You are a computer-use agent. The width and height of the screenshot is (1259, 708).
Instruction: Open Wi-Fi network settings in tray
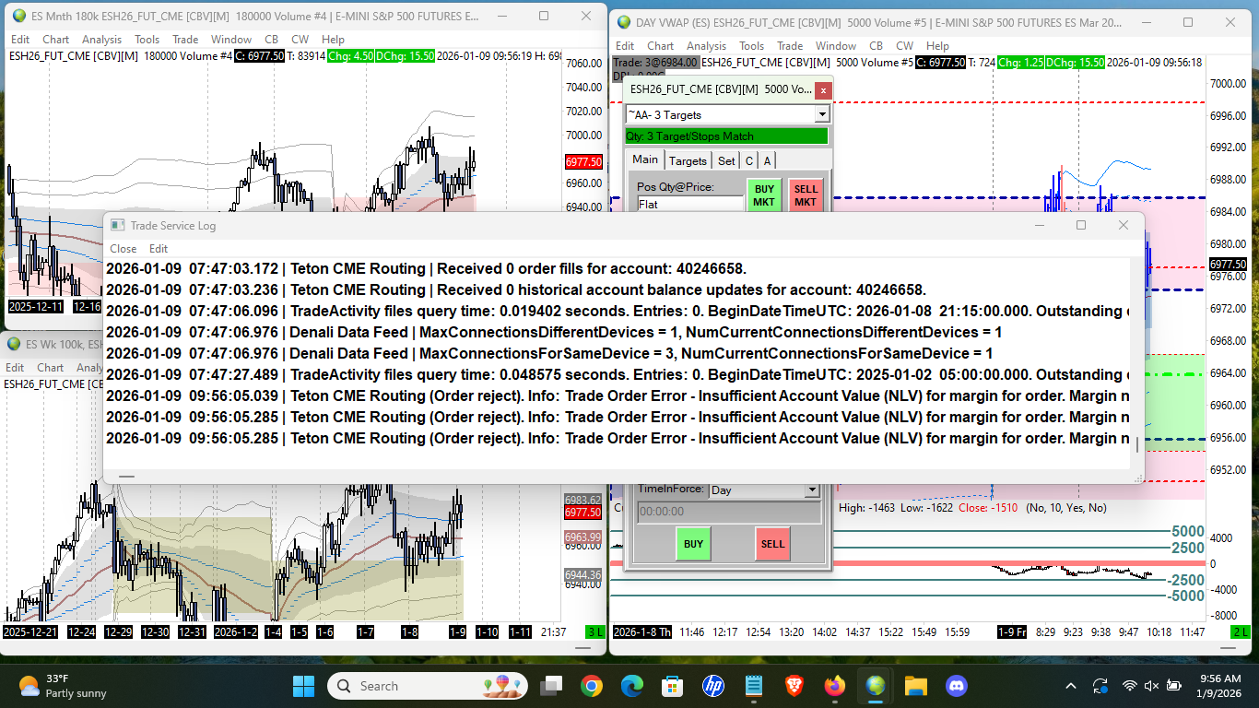coord(1130,686)
